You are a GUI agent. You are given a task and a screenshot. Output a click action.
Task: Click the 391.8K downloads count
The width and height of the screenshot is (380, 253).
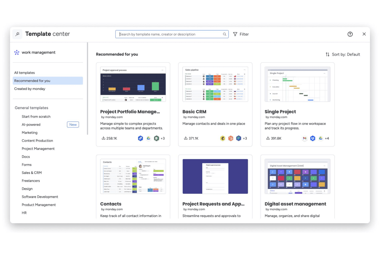pos(276,138)
